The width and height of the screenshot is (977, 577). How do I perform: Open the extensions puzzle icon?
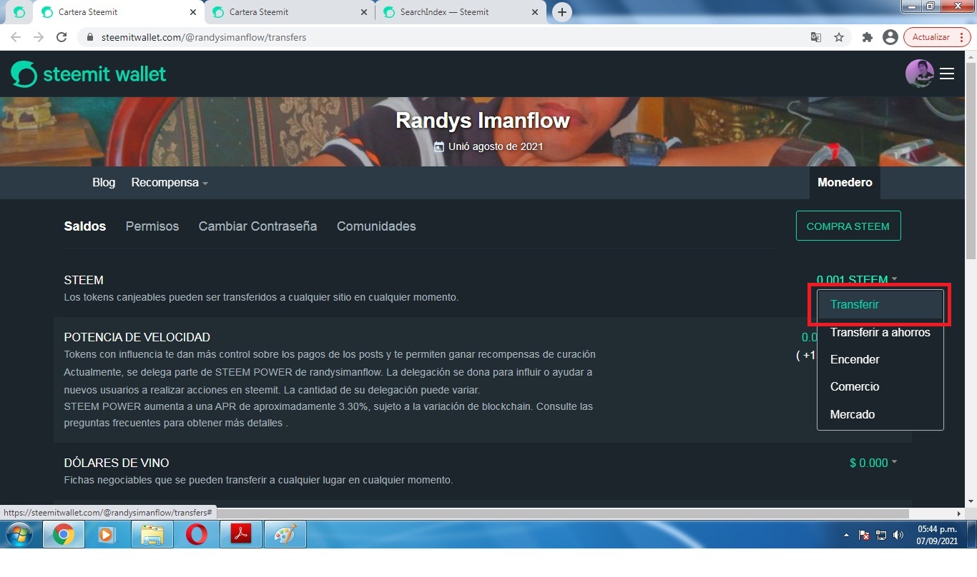coord(868,37)
